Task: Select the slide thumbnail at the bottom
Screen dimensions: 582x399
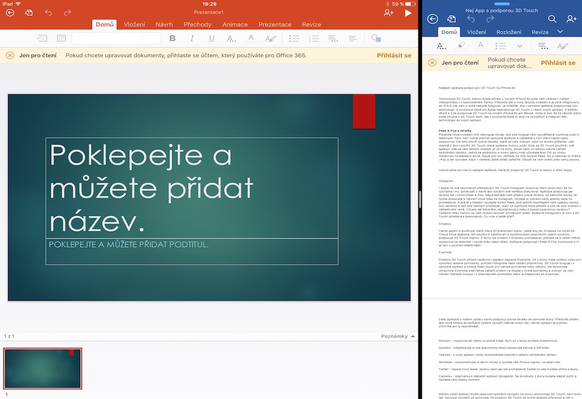Action: coord(42,369)
